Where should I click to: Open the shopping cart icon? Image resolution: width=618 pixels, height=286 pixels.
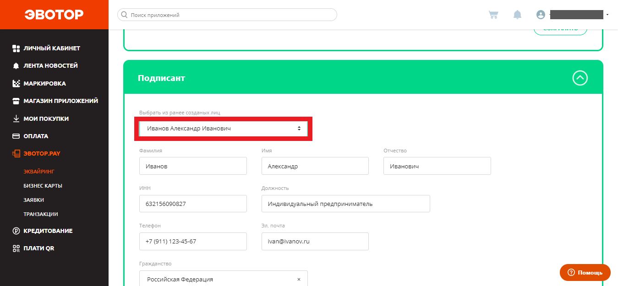493,15
